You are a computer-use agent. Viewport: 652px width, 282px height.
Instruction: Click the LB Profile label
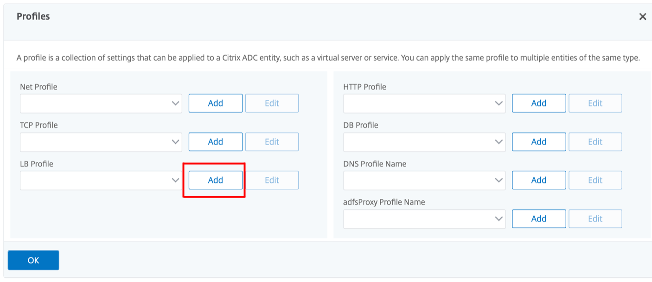coord(37,164)
